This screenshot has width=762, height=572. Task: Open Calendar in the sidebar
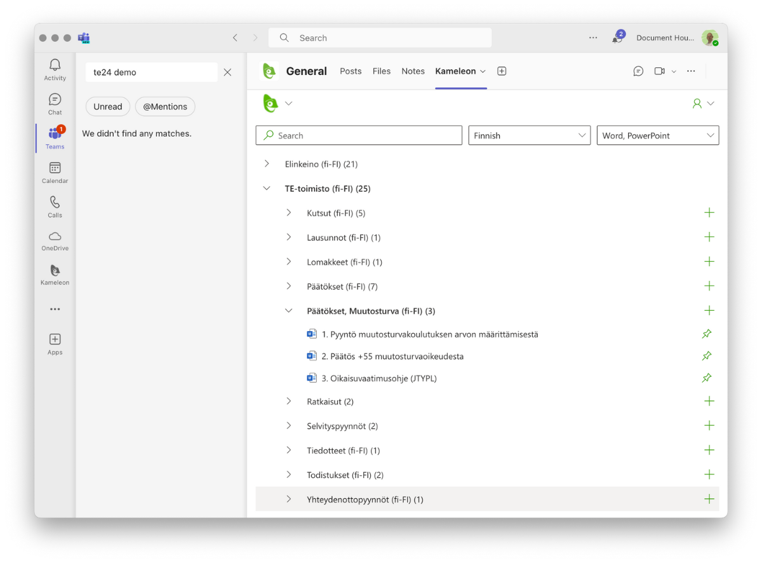[55, 172]
